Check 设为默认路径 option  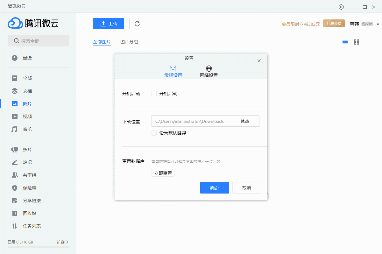tap(154, 133)
